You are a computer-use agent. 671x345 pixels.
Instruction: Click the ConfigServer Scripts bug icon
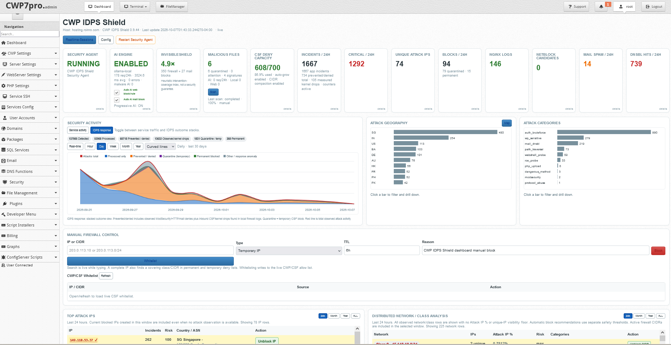[x=4, y=257]
